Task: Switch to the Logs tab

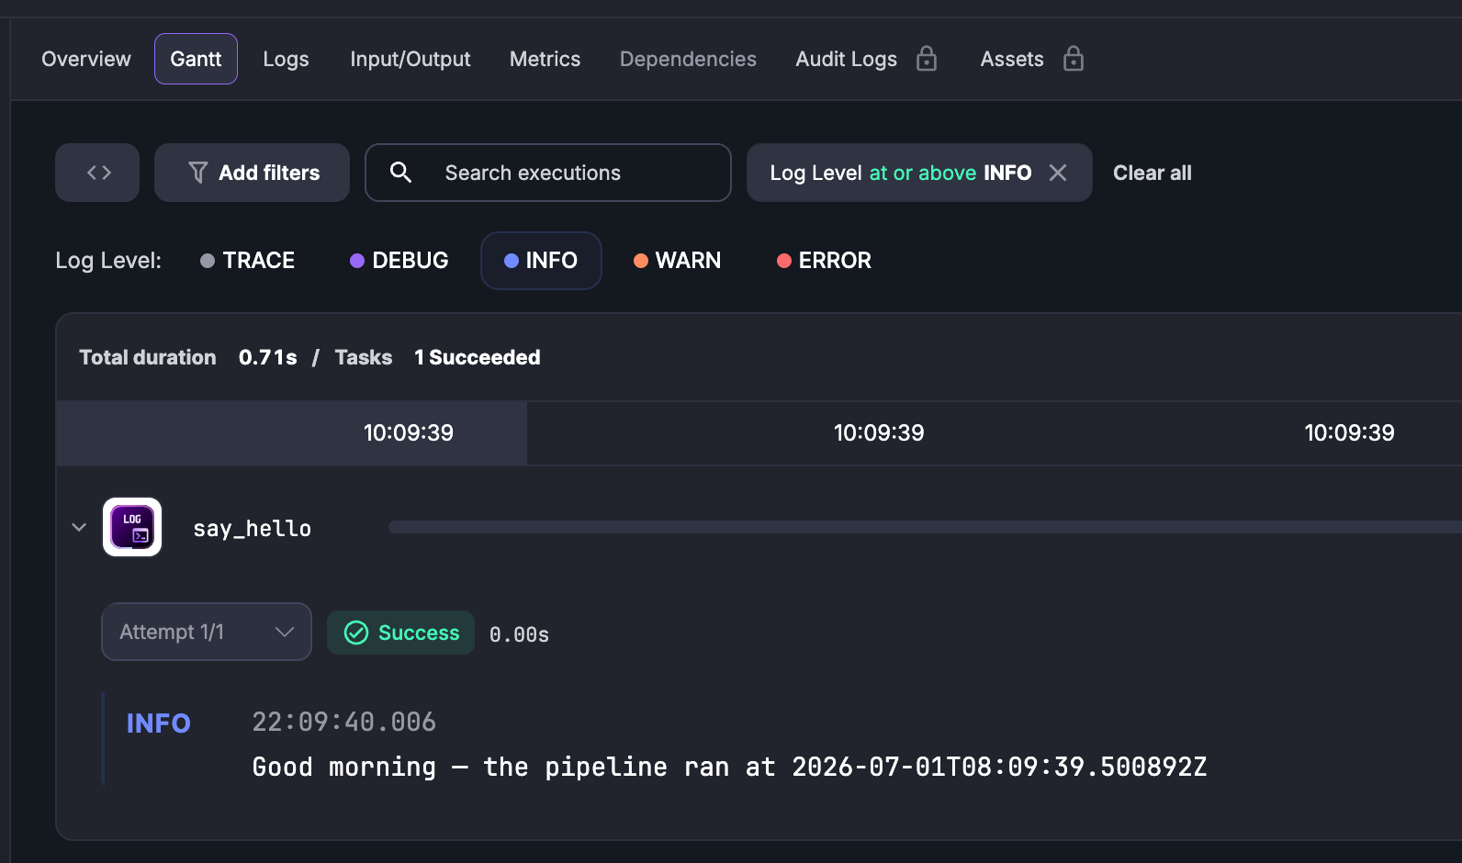Action: pyautogui.click(x=286, y=59)
